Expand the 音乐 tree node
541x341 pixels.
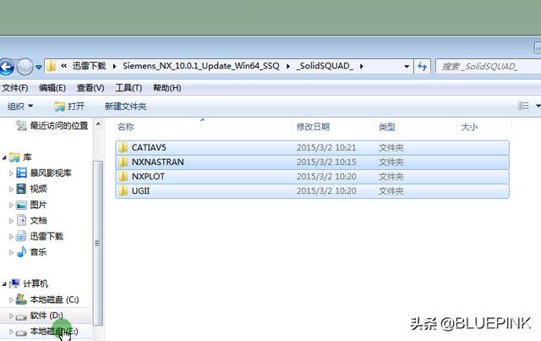11,253
